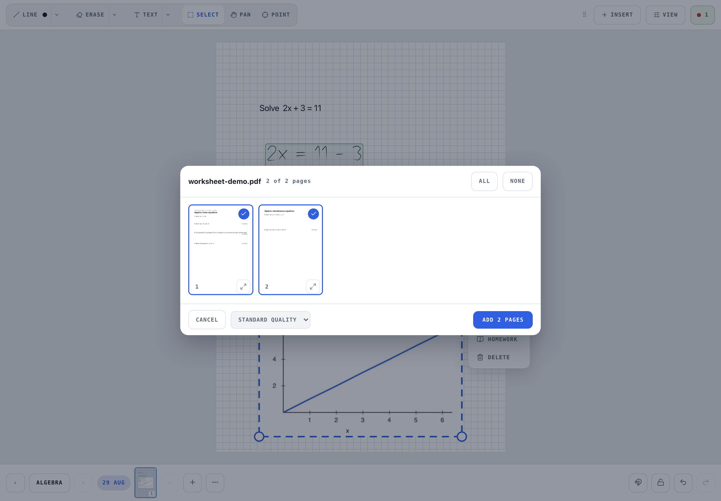Select the page 1 worksheet thumbnail

(x=221, y=249)
